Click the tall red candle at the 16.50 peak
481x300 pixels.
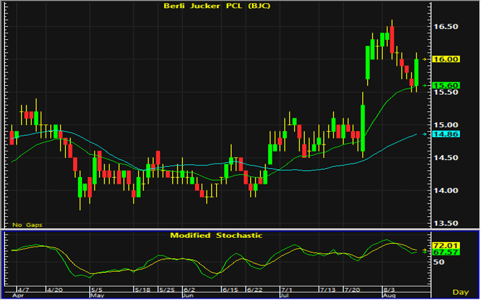point(392,40)
